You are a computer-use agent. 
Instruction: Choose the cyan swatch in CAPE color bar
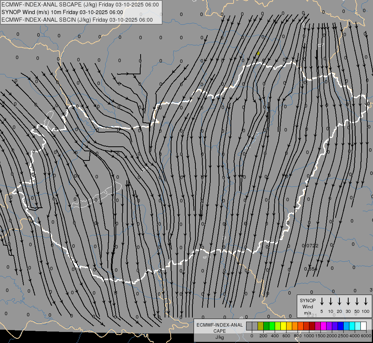[x=352, y=326]
